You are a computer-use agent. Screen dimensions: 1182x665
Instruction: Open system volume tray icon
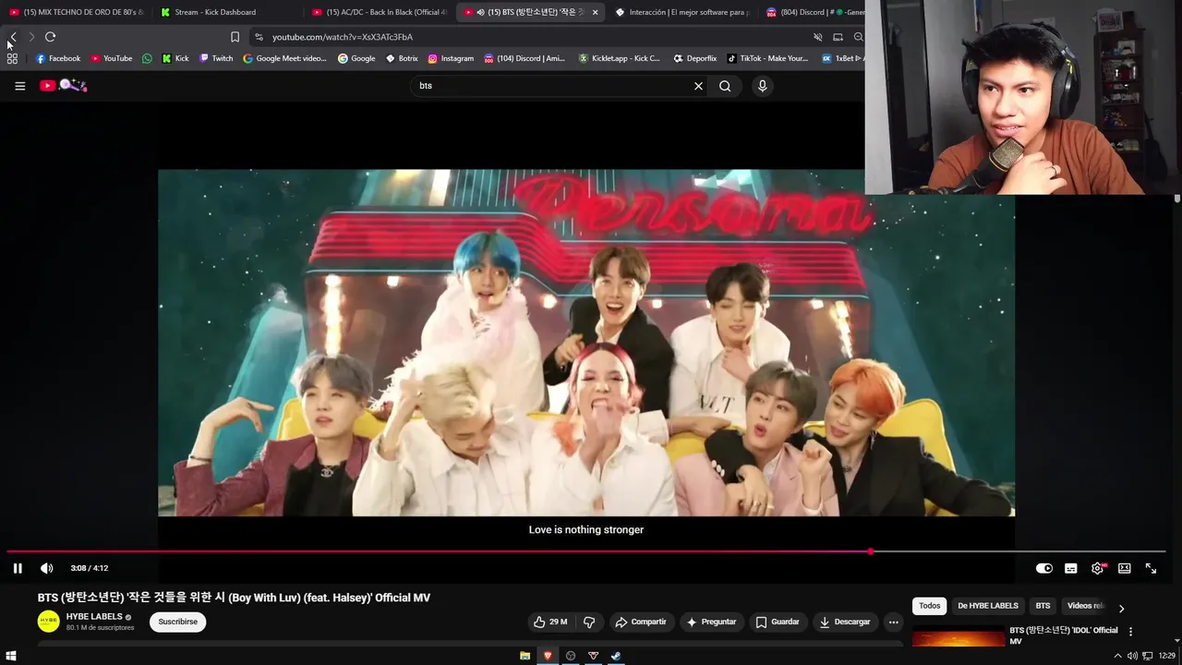[x=1132, y=656]
